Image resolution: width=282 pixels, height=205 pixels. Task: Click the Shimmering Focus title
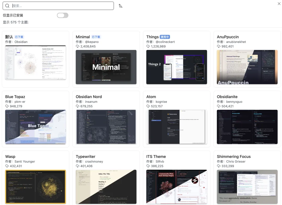click(x=234, y=157)
